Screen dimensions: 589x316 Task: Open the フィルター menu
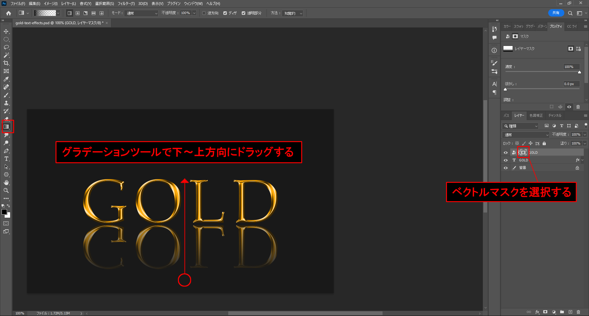[x=126, y=4]
